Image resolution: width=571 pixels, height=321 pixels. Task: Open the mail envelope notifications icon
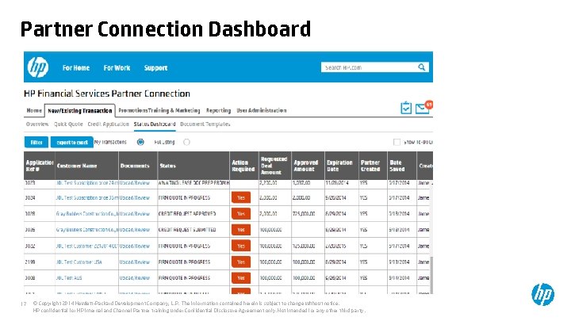(x=423, y=108)
